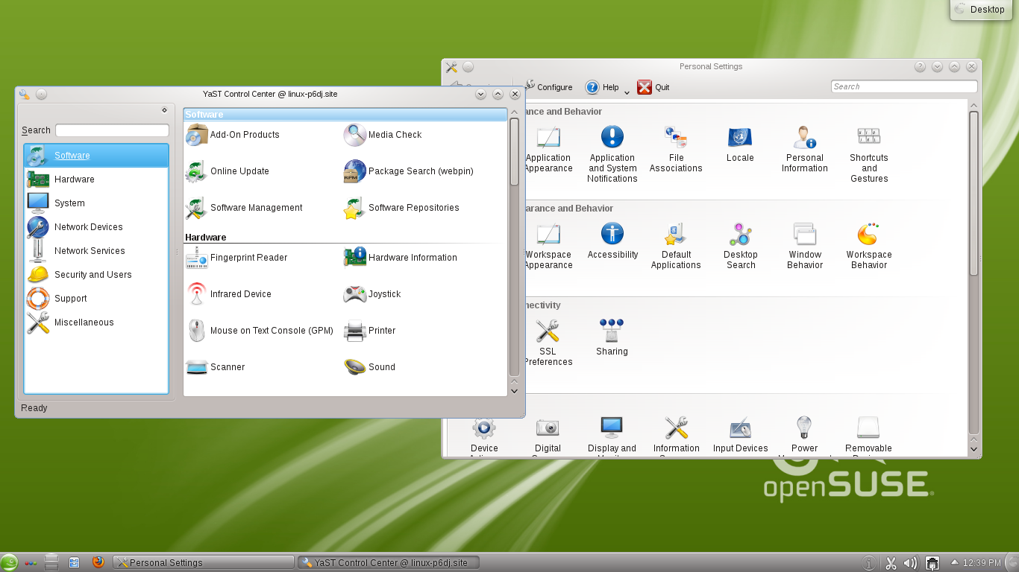Open Joystick configuration
This screenshot has width=1019, height=572.
(x=372, y=294)
